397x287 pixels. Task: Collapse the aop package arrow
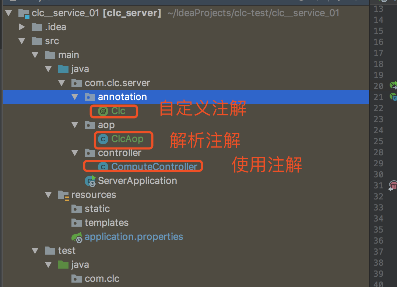coord(75,125)
